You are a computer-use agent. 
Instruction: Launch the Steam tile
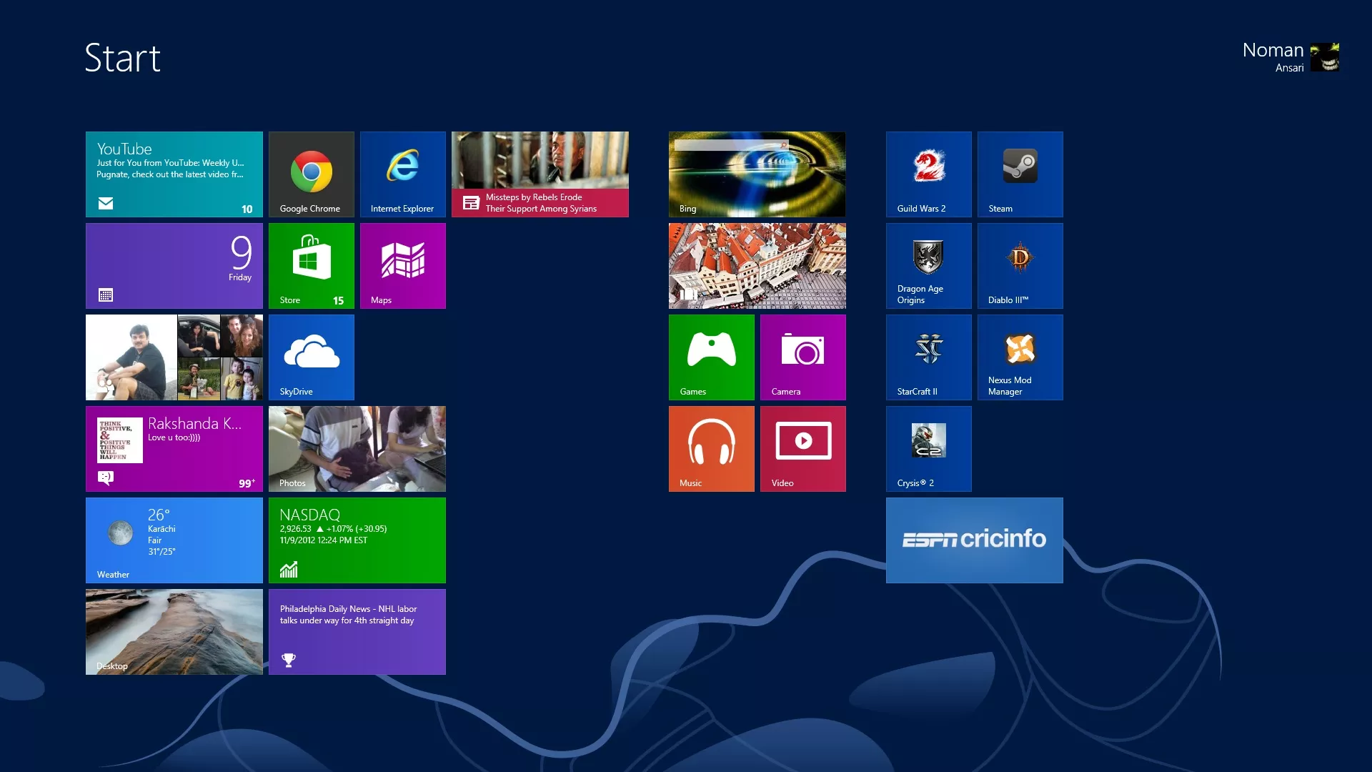click(x=1020, y=174)
